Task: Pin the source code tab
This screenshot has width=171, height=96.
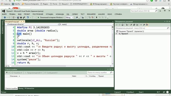Action: click(21, 22)
